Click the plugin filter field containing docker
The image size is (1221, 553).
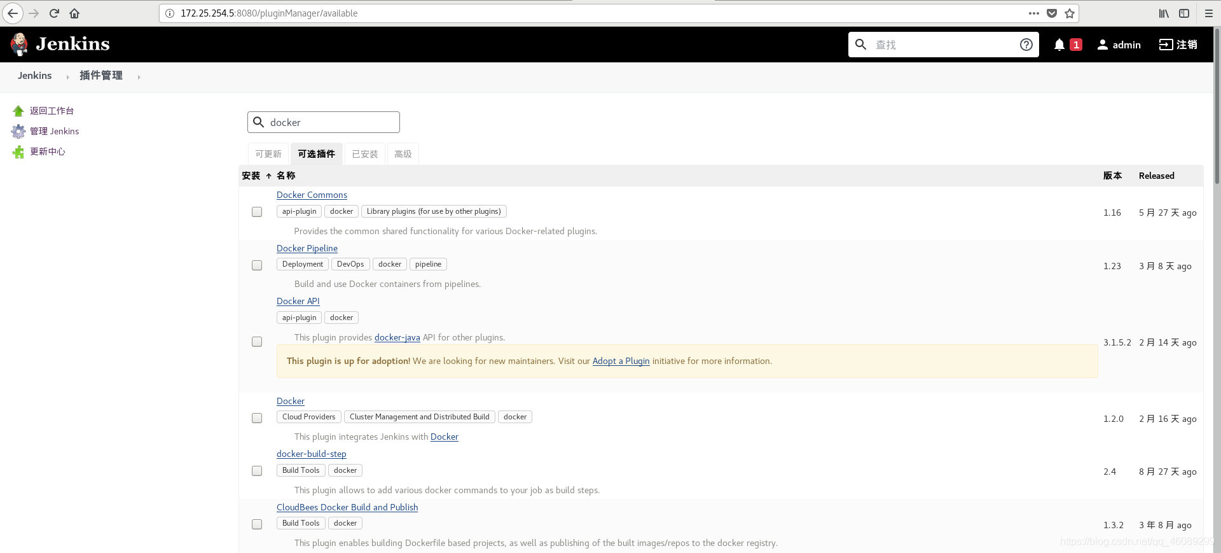(x=324, y=122)
